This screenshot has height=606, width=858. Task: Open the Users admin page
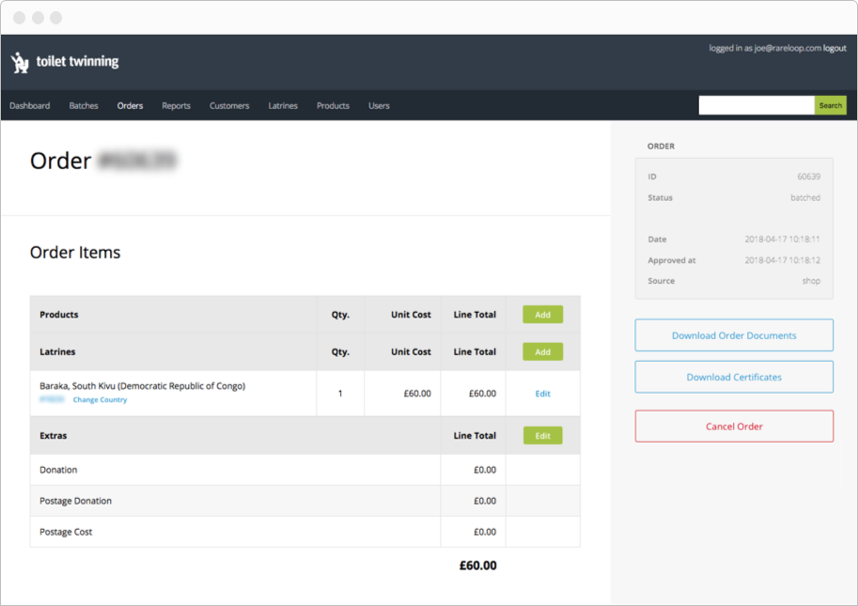click(379, 105)
